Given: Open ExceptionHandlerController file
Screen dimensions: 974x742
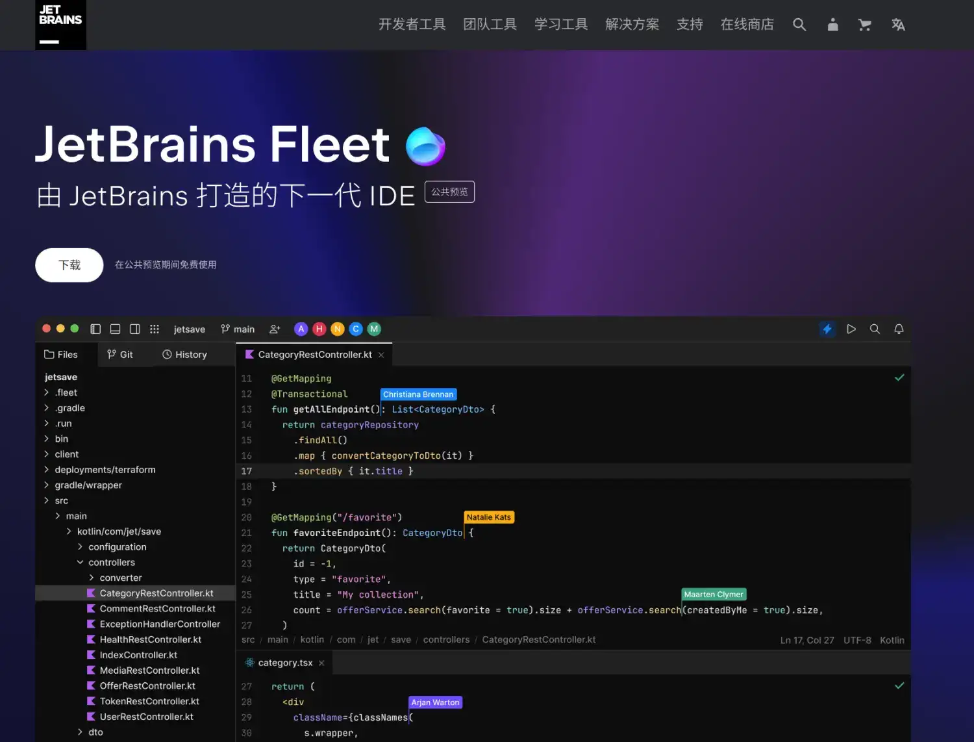Looking at the screenshot, I should click(154, 624).
